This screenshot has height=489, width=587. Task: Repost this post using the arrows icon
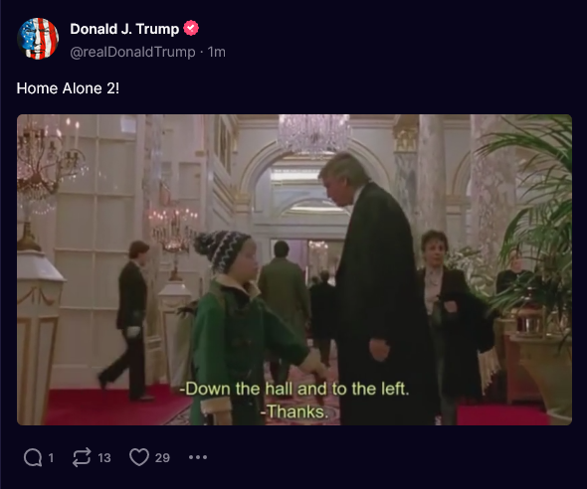82,457
